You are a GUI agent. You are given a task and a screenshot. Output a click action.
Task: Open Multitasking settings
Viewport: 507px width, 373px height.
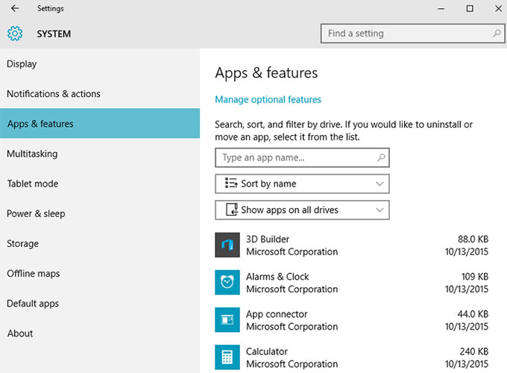(x=100, y=154)
